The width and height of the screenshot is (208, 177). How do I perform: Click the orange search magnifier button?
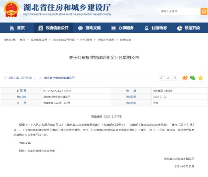204,11
